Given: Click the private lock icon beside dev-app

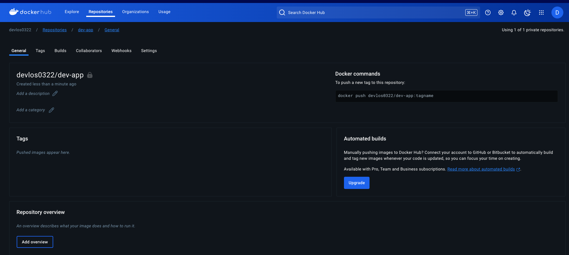Looking at the screenshot, I should coord(90,75).
